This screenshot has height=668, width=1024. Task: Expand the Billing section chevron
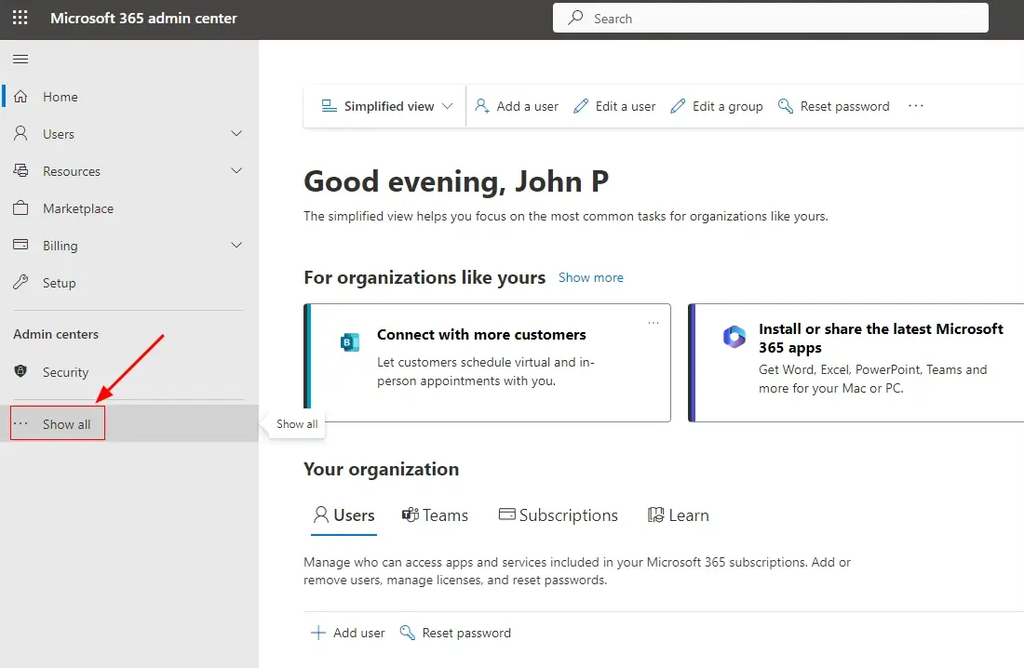pos(236,246)
